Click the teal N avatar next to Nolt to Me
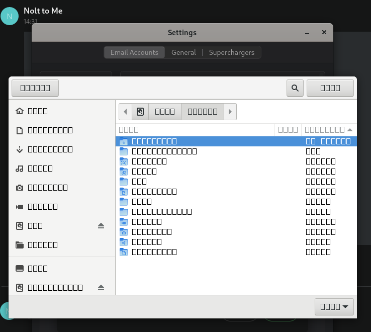 point(10,16)
